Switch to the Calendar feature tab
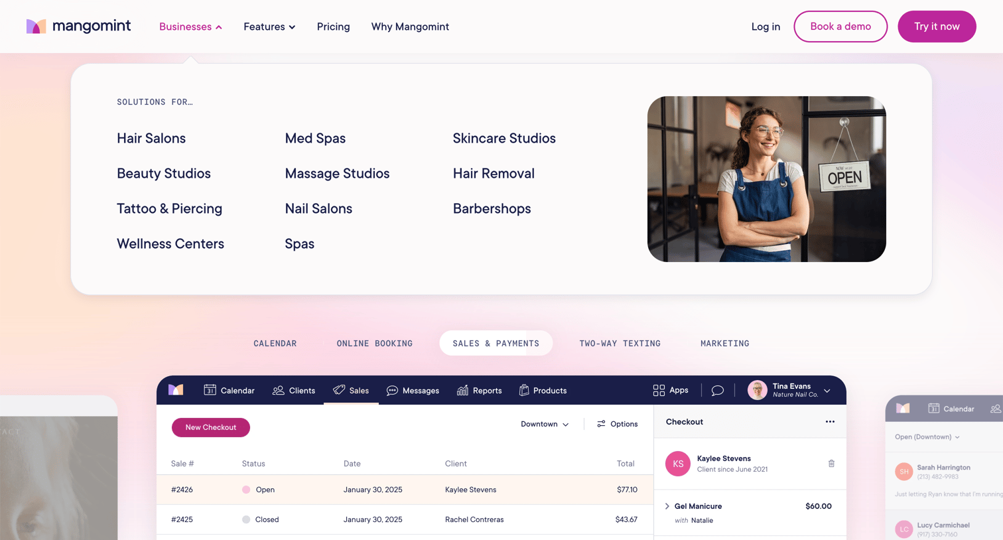The image size is (1003, 540). 275,343
